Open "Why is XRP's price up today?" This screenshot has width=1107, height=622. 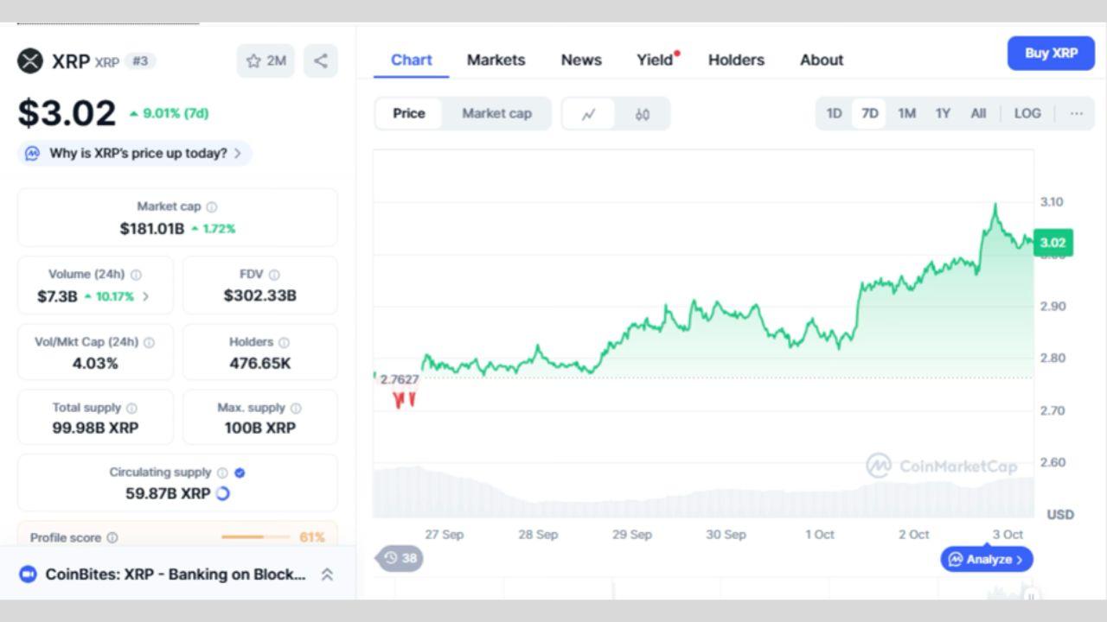[x=136, y=154]
